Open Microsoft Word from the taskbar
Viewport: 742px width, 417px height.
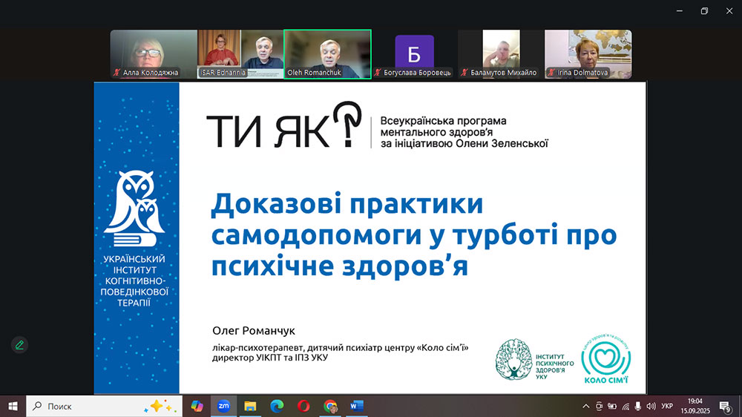[357, 406]
